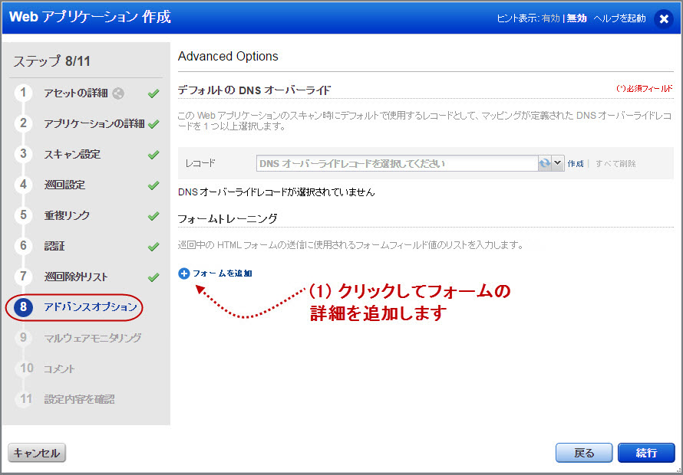
Task: Click the green checkmark beside 巡回除外リスト
Action: (153, 277)
